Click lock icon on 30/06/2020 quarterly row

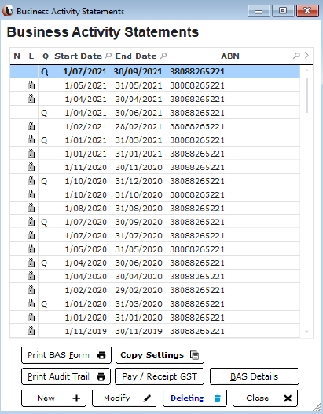31,263
